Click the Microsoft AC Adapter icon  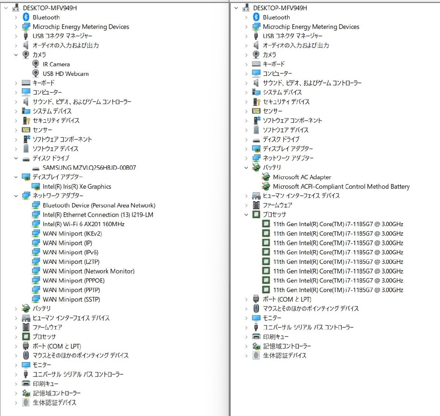pos(266,177)
